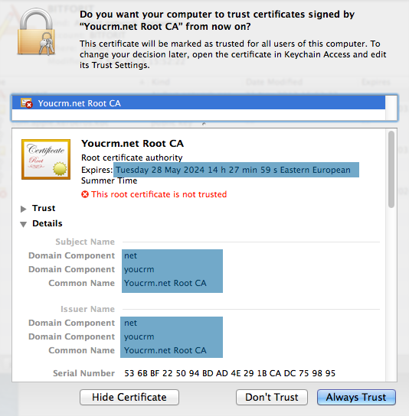The height and width of the screenshot is (416, 409).
Task: Click Issuer Domain Component value net
Action: (130, 323)
